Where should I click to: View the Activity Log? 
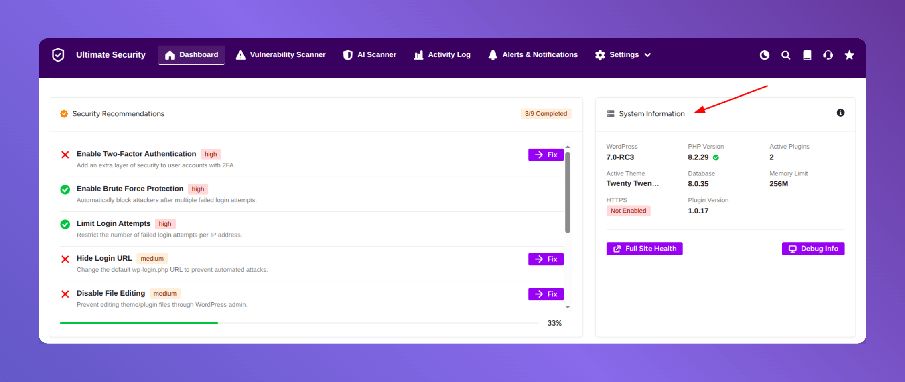tap(442, 55)
